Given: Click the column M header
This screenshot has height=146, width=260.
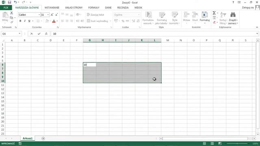Looking at the screenshot, I should coord(168,40).
